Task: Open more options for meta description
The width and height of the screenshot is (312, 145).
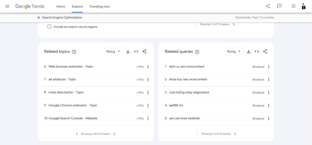Action: click(x=148, y=92)
